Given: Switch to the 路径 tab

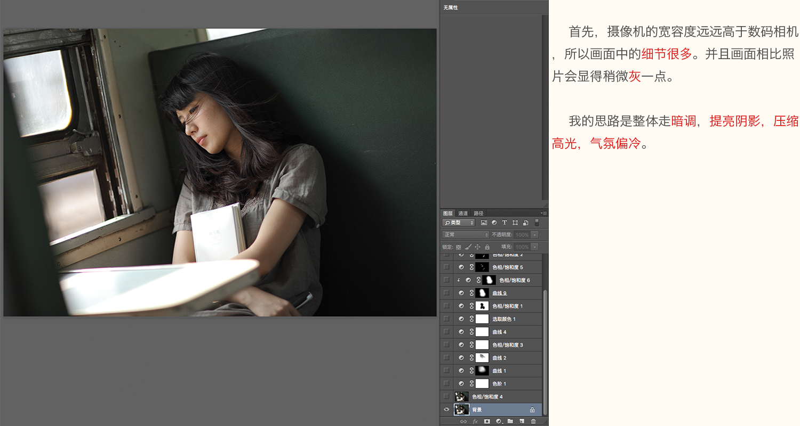Looking at the screenshot, I should [478, 213].
